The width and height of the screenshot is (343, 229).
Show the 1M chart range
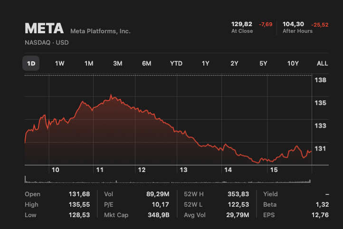point(89,63)
